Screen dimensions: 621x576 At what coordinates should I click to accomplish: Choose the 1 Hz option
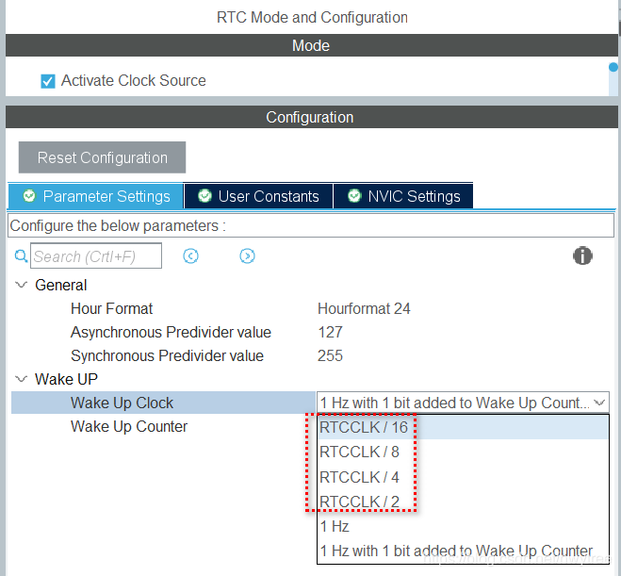463,526
